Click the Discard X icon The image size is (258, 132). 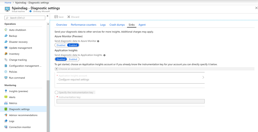coord(69,17)
